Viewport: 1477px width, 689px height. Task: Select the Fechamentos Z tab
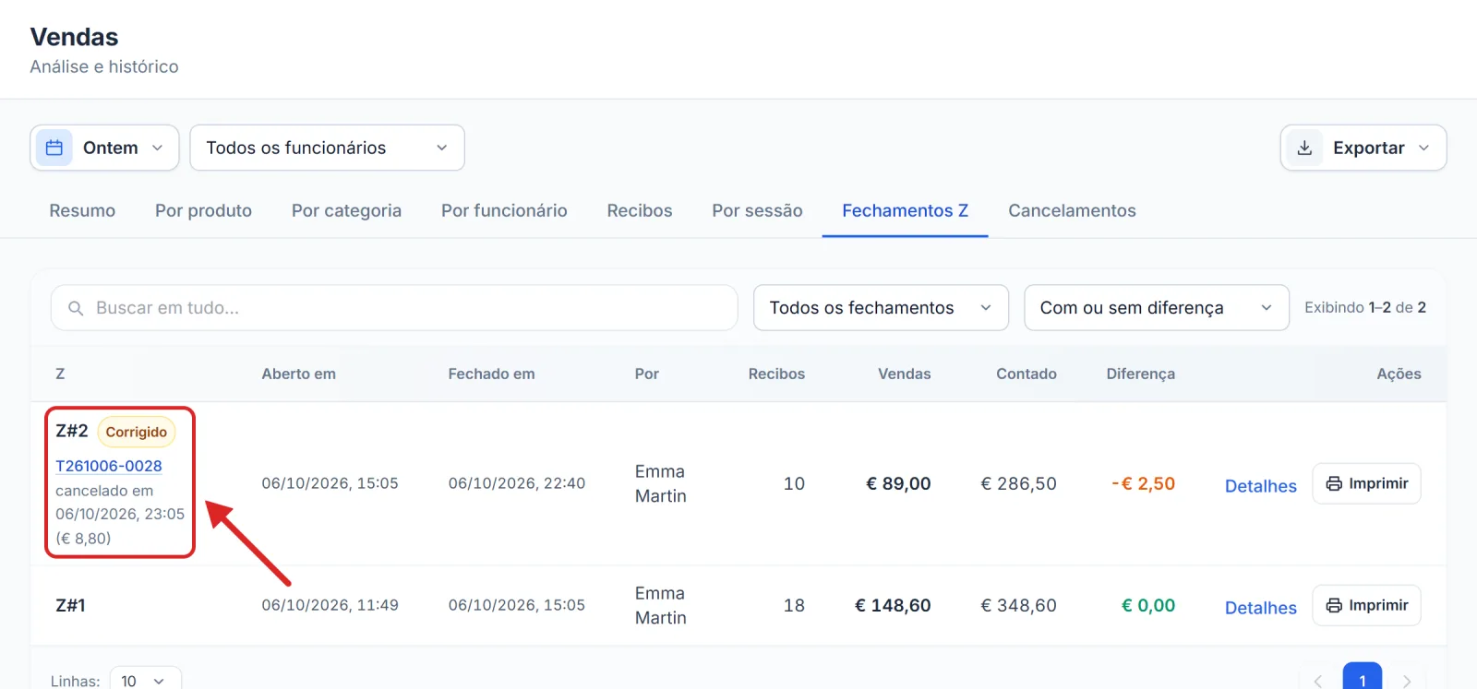[x=905, y=210]
